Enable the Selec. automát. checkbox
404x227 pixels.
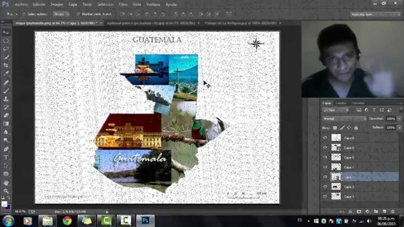click(x=24, y=14)
